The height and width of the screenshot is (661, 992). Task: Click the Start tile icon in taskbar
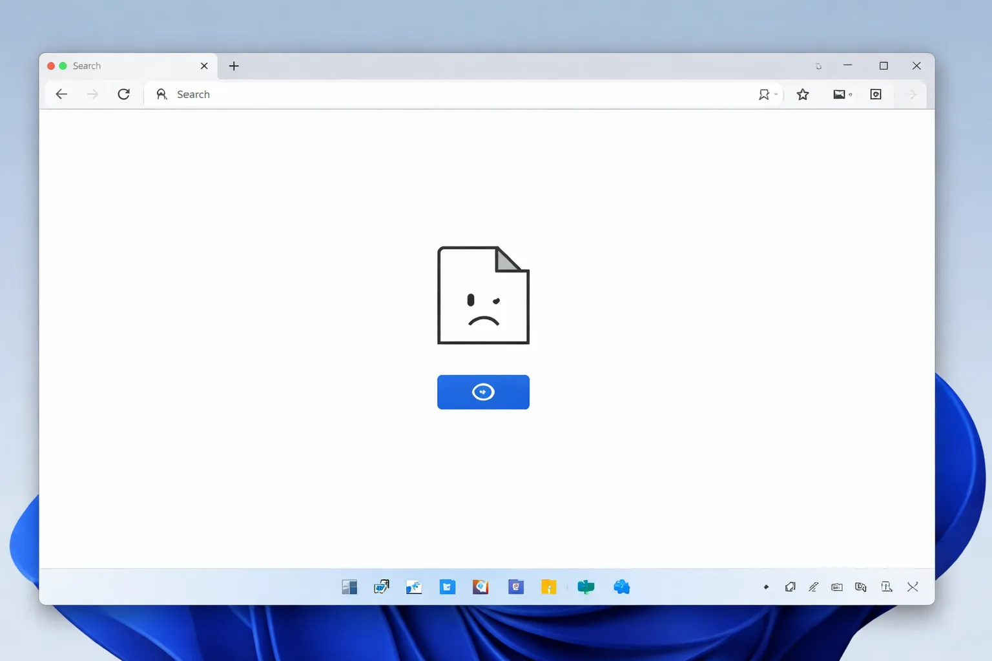pos(349,587)
